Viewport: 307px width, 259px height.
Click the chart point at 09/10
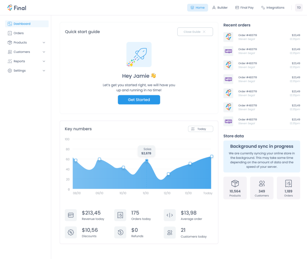[100, 159]
